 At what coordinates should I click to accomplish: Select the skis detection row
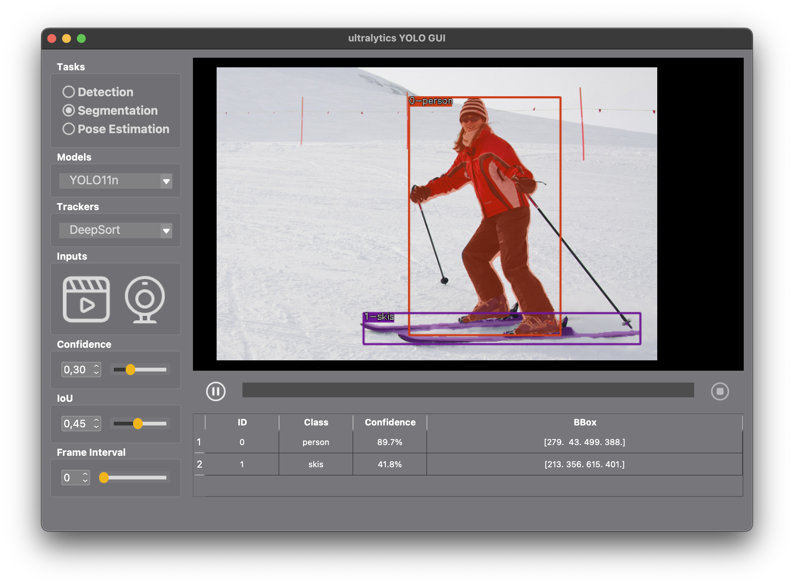click(x=316, y=464)
